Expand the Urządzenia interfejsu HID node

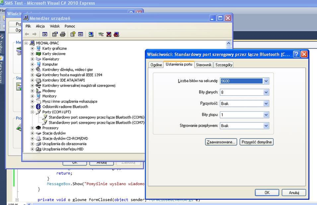coord(32,149)
